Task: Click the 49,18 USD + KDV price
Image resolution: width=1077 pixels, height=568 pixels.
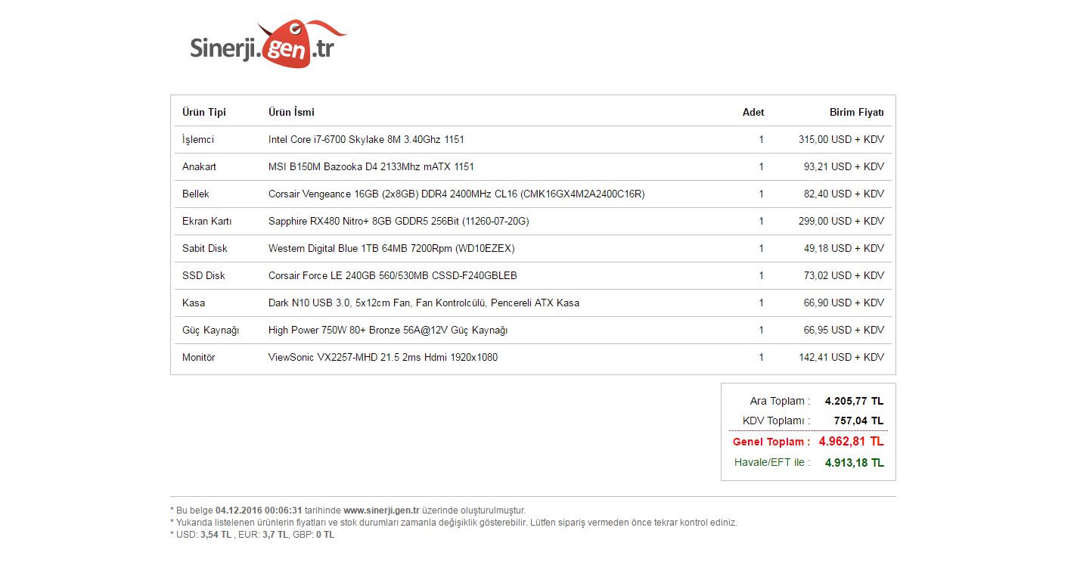Action: 844,249
